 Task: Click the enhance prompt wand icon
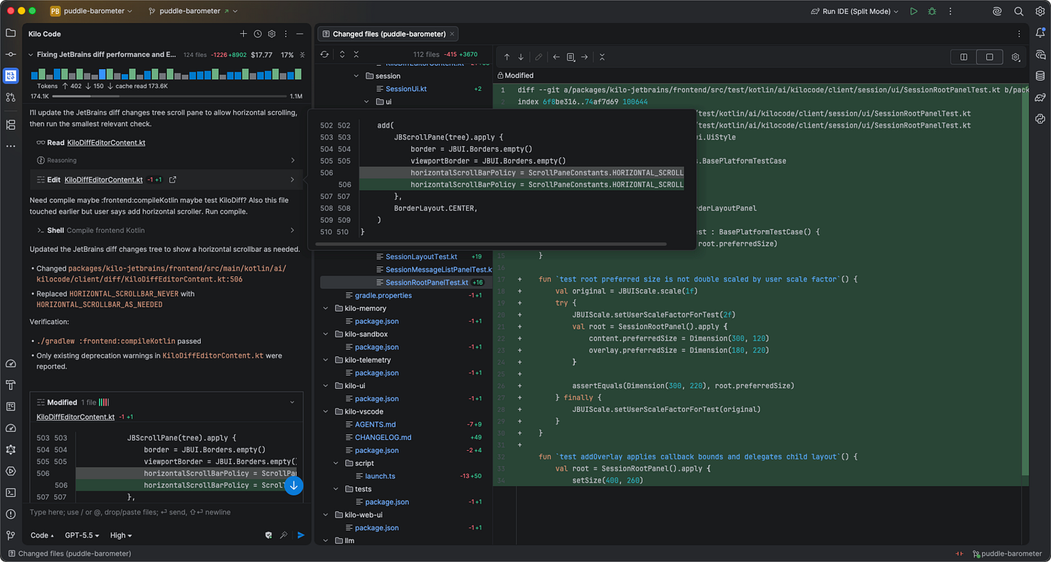tap(284, 535)
